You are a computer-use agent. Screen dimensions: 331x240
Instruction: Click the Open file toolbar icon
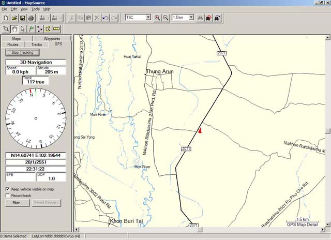[x=14, y=18]
